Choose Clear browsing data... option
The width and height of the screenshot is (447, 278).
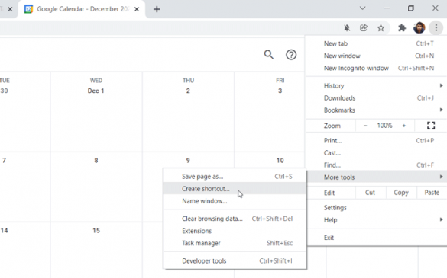(235, 219)
